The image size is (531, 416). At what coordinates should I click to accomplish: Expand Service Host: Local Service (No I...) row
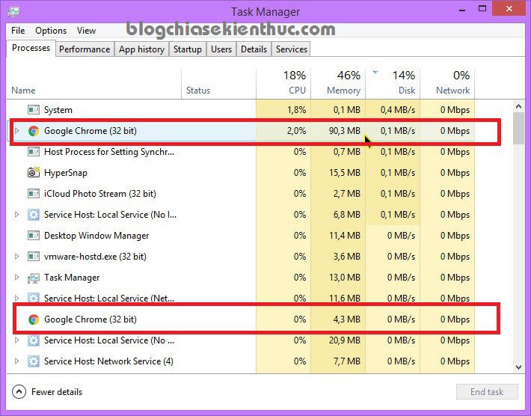(x=16, y=215)
